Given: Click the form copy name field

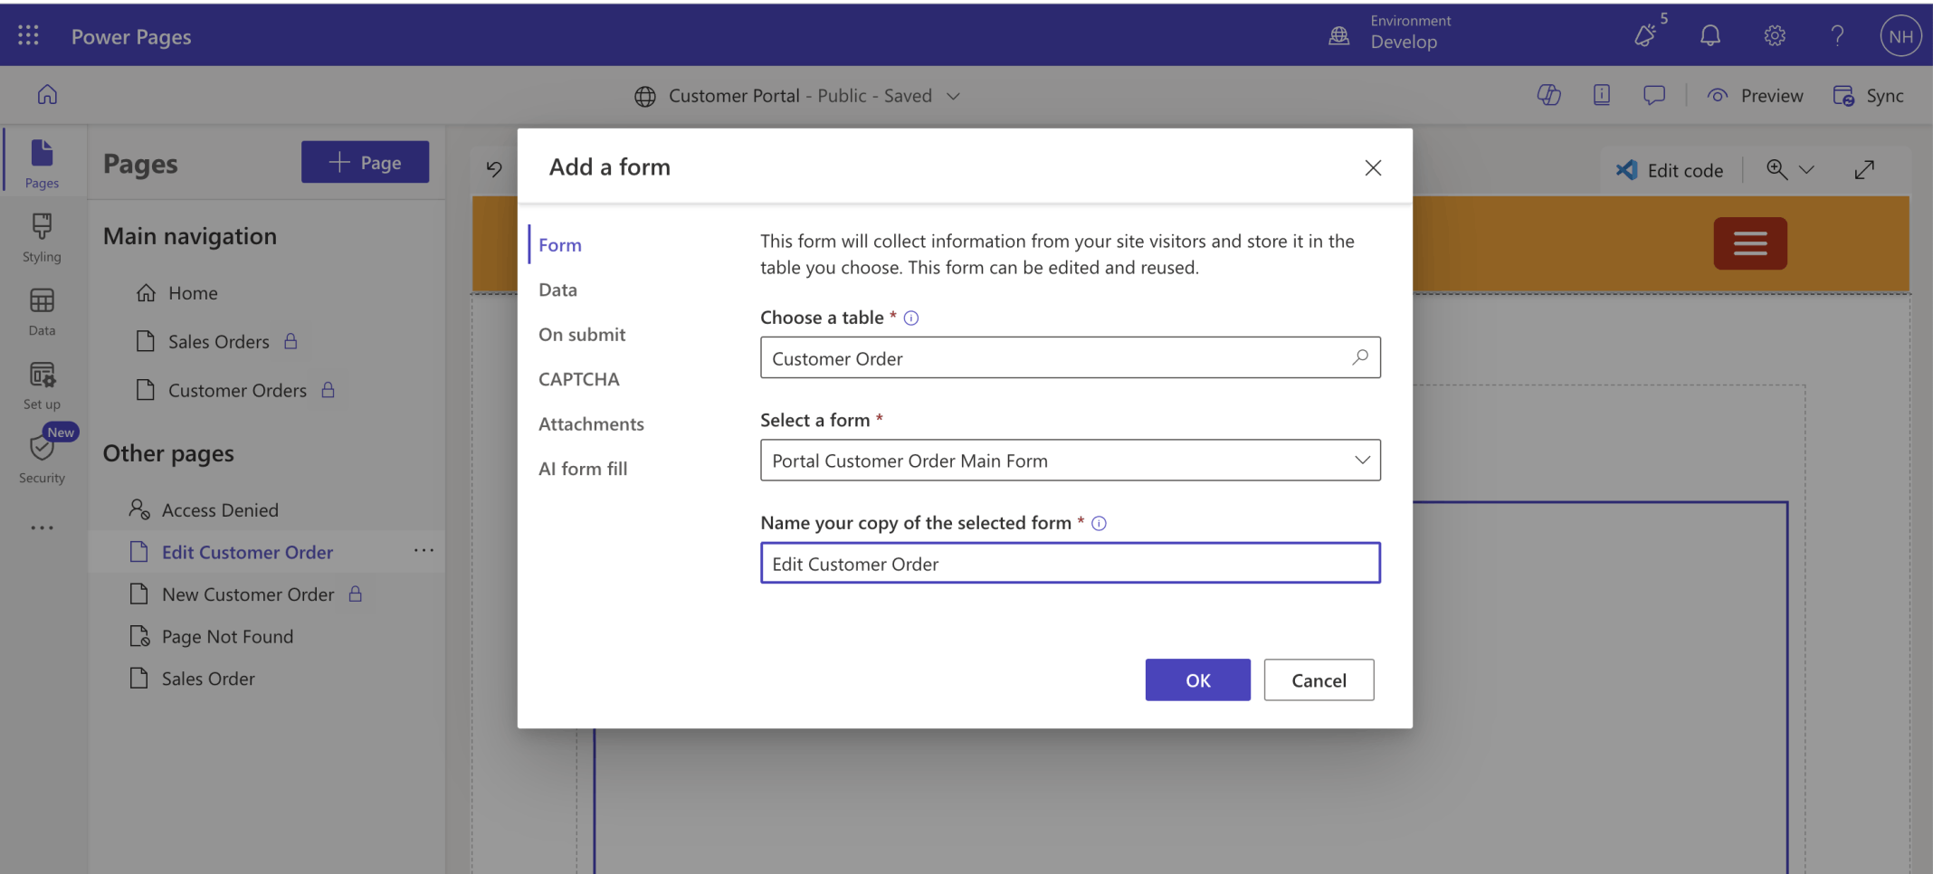Looking at the screenshot, I should 1070,564.
